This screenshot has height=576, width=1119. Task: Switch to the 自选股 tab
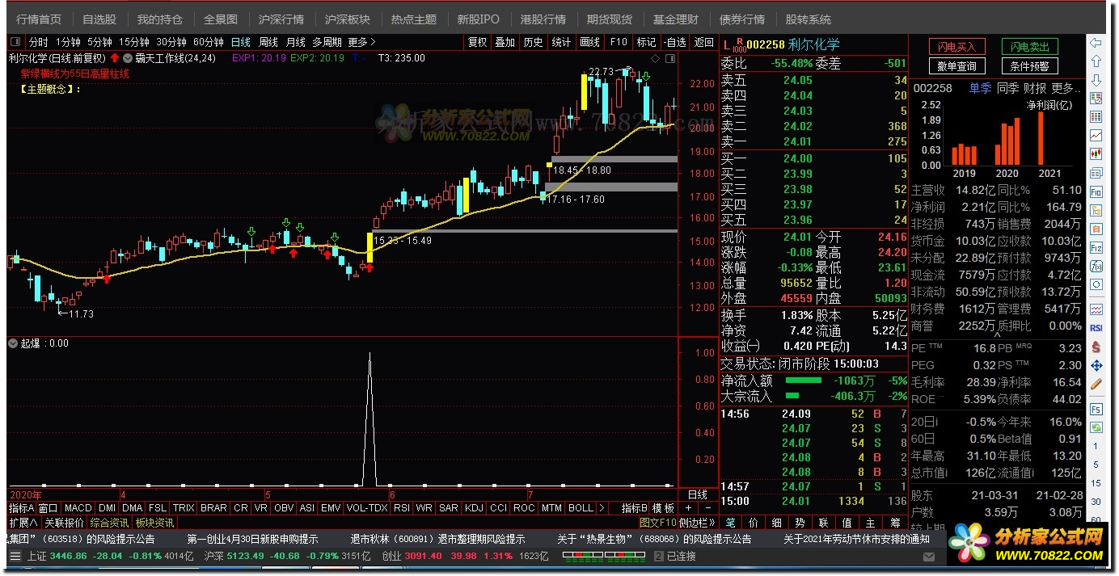click(99, 19)
